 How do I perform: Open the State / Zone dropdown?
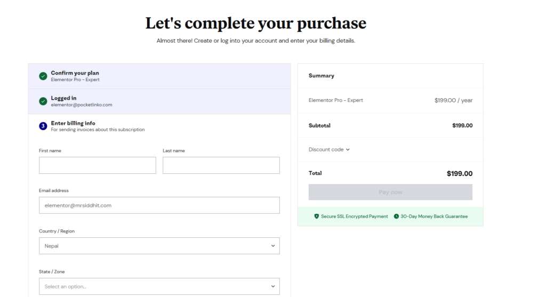coord(159,286)
